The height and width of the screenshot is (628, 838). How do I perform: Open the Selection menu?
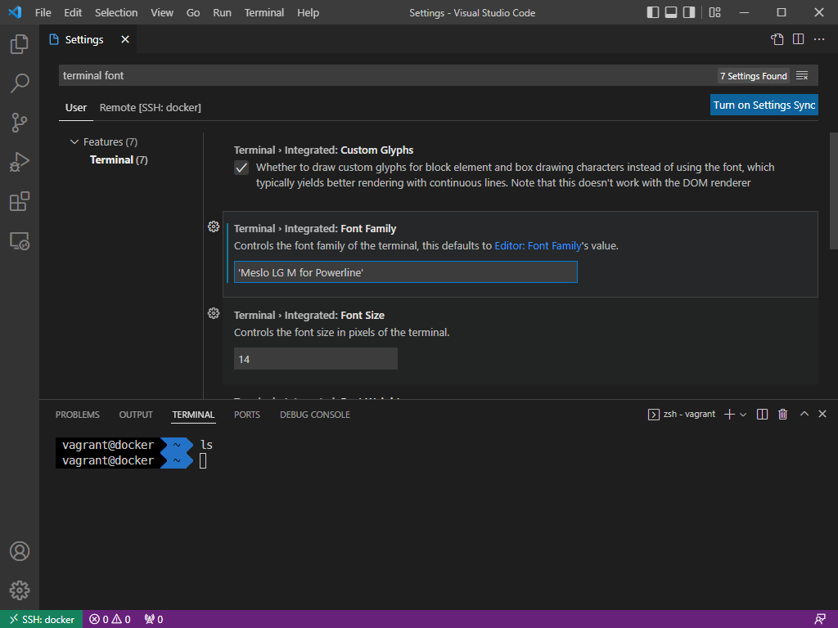click(x=116, y=13)
